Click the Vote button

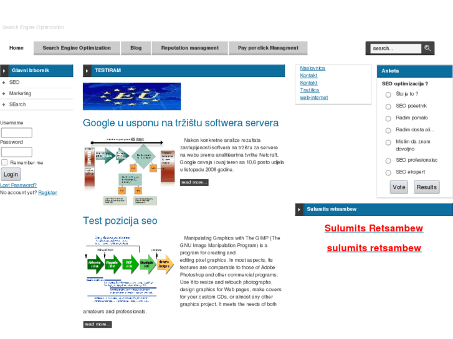[399, 187]
